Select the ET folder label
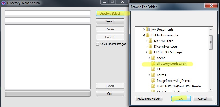220x107 pixels. click(x=158, y=69)
